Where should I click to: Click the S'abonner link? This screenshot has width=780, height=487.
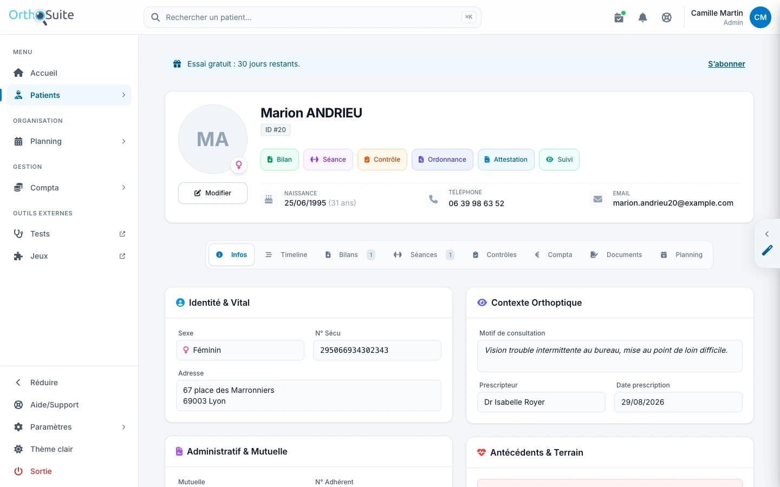(x=726, y=64)
